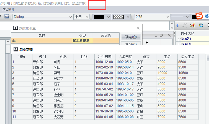Click the 取消(C) button
The height and width of the screenshot is (124, 209).
(131, 44)
